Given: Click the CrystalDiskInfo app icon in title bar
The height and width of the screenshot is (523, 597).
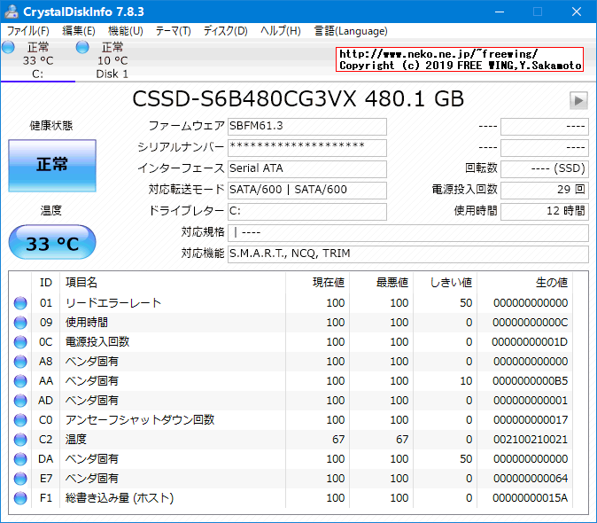Looking at the screenshot, I should [12, 12].
